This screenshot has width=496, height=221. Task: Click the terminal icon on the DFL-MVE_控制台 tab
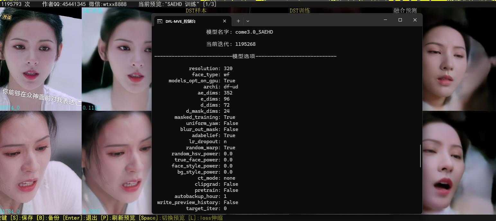160,21
